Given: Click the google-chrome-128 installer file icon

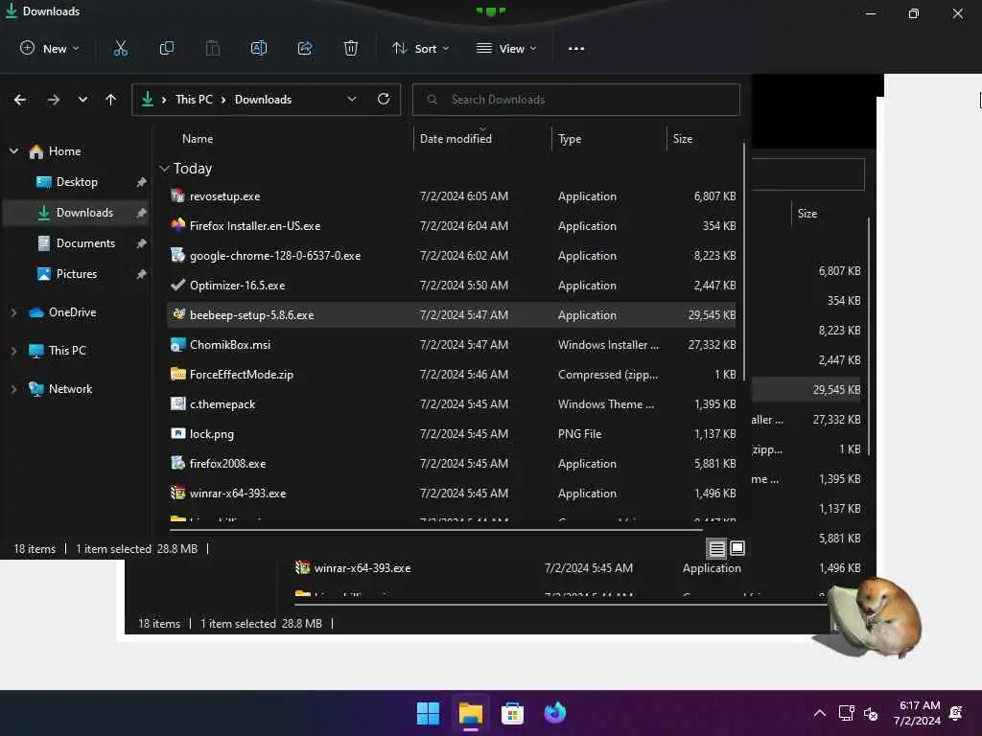Looking at the screenshot, I should (177, 255).
